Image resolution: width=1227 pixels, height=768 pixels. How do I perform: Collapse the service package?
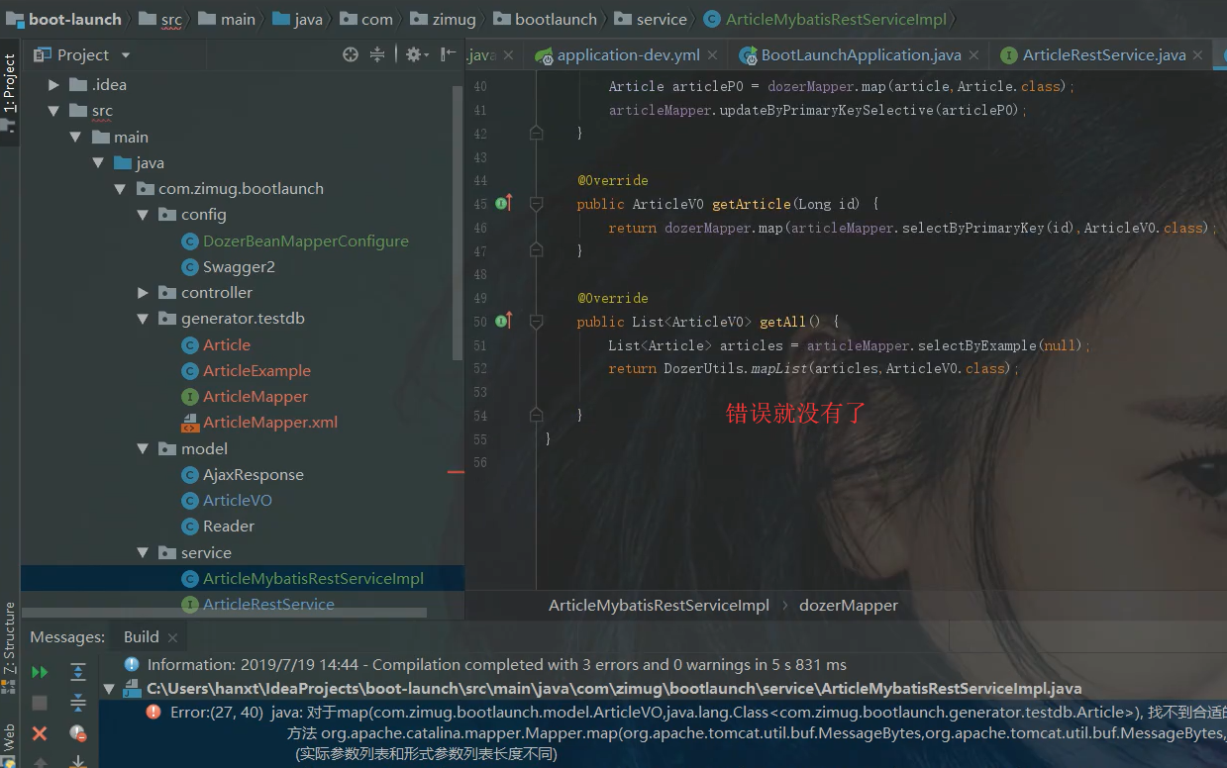click(x=143, y=552)
